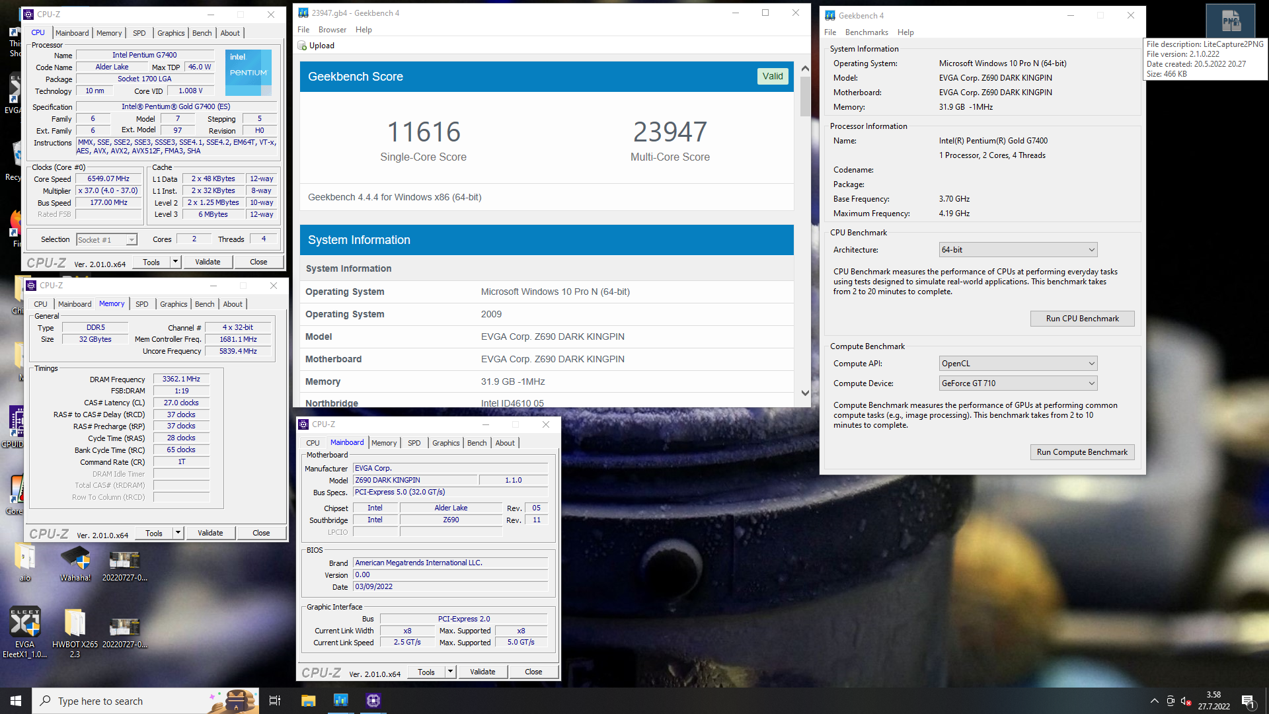Open the Compute Device GeForce GT 710 dropdown
The image size is (1269, 714).
[1018, 383]
